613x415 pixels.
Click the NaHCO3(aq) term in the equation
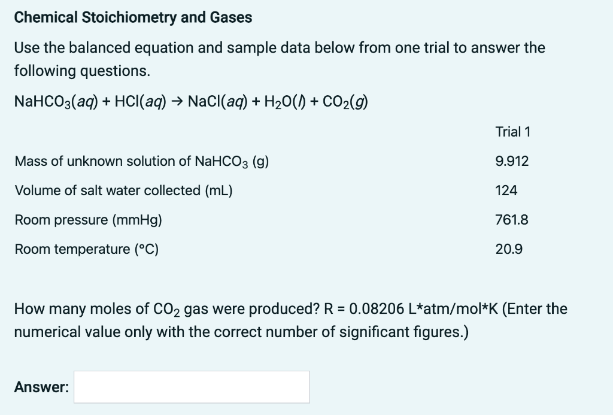pos(54,101)
